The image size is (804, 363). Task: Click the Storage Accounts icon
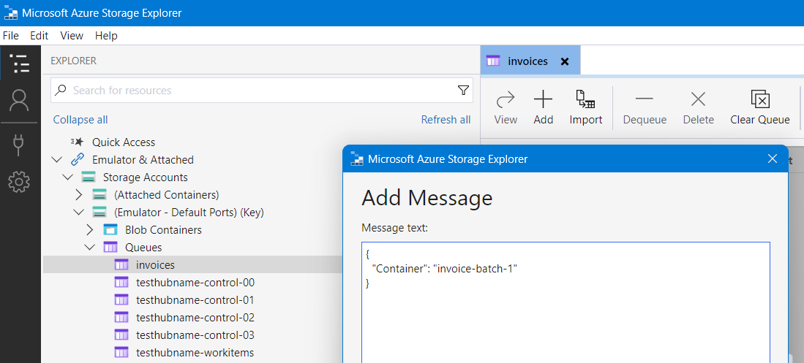coord(89,177)
